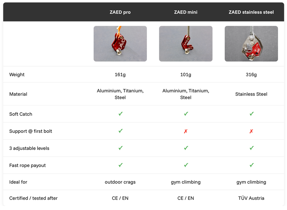Click the ZAED mini product image

tap(186, 44)
